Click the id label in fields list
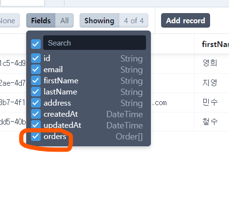 (x=47, y=58)
